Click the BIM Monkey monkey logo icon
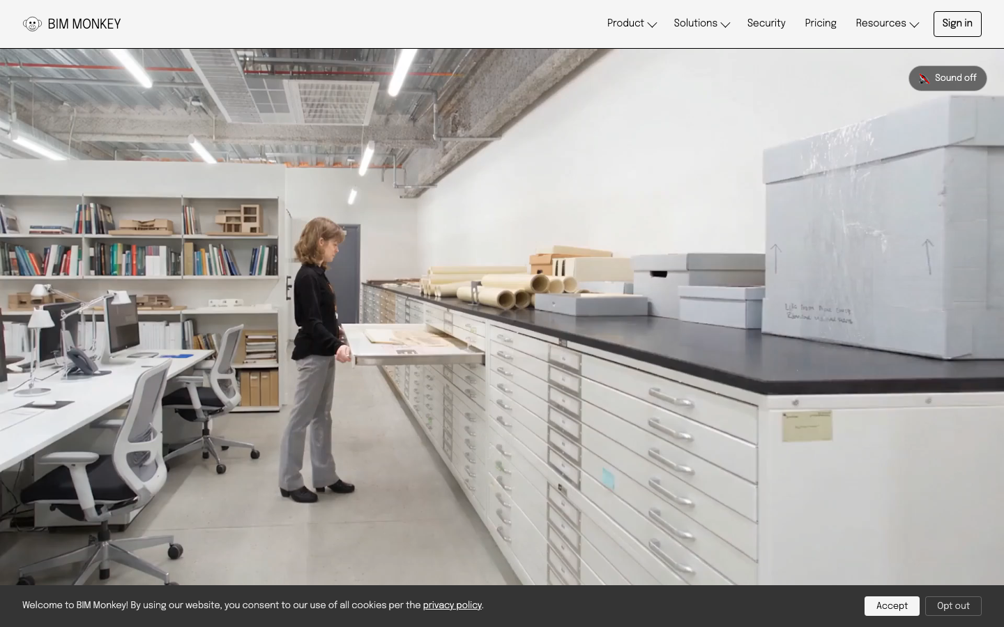Image resolution: width=1004 pixels, height=627 pixels. pyautogui.click(x=32, y=24)
